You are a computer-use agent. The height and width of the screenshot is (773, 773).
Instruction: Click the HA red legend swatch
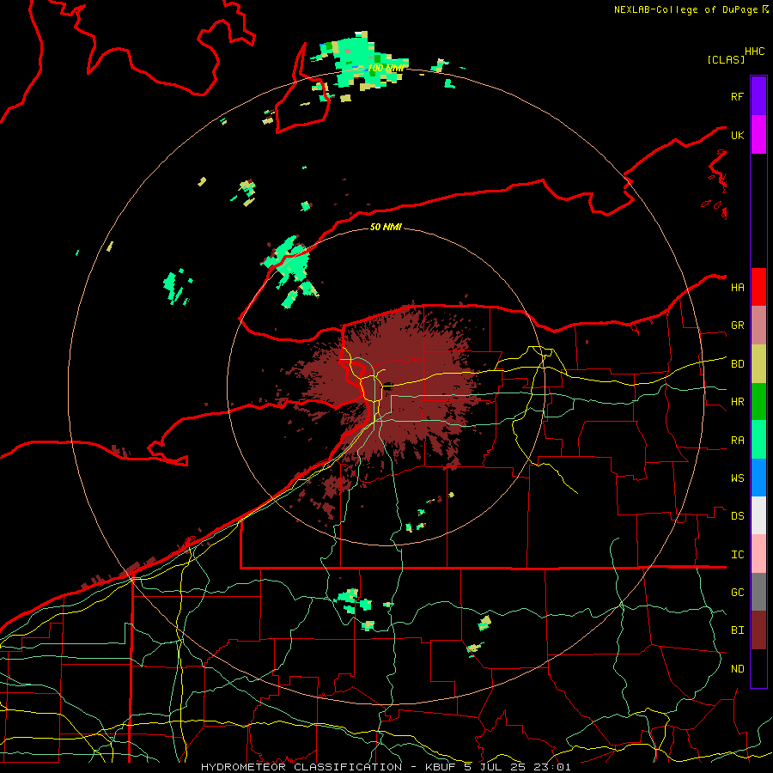pyautogui.click(x=758, y=287)
